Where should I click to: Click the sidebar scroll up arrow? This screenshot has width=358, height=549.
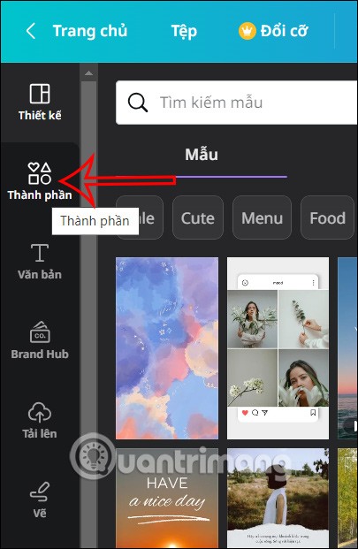point(89,73)
